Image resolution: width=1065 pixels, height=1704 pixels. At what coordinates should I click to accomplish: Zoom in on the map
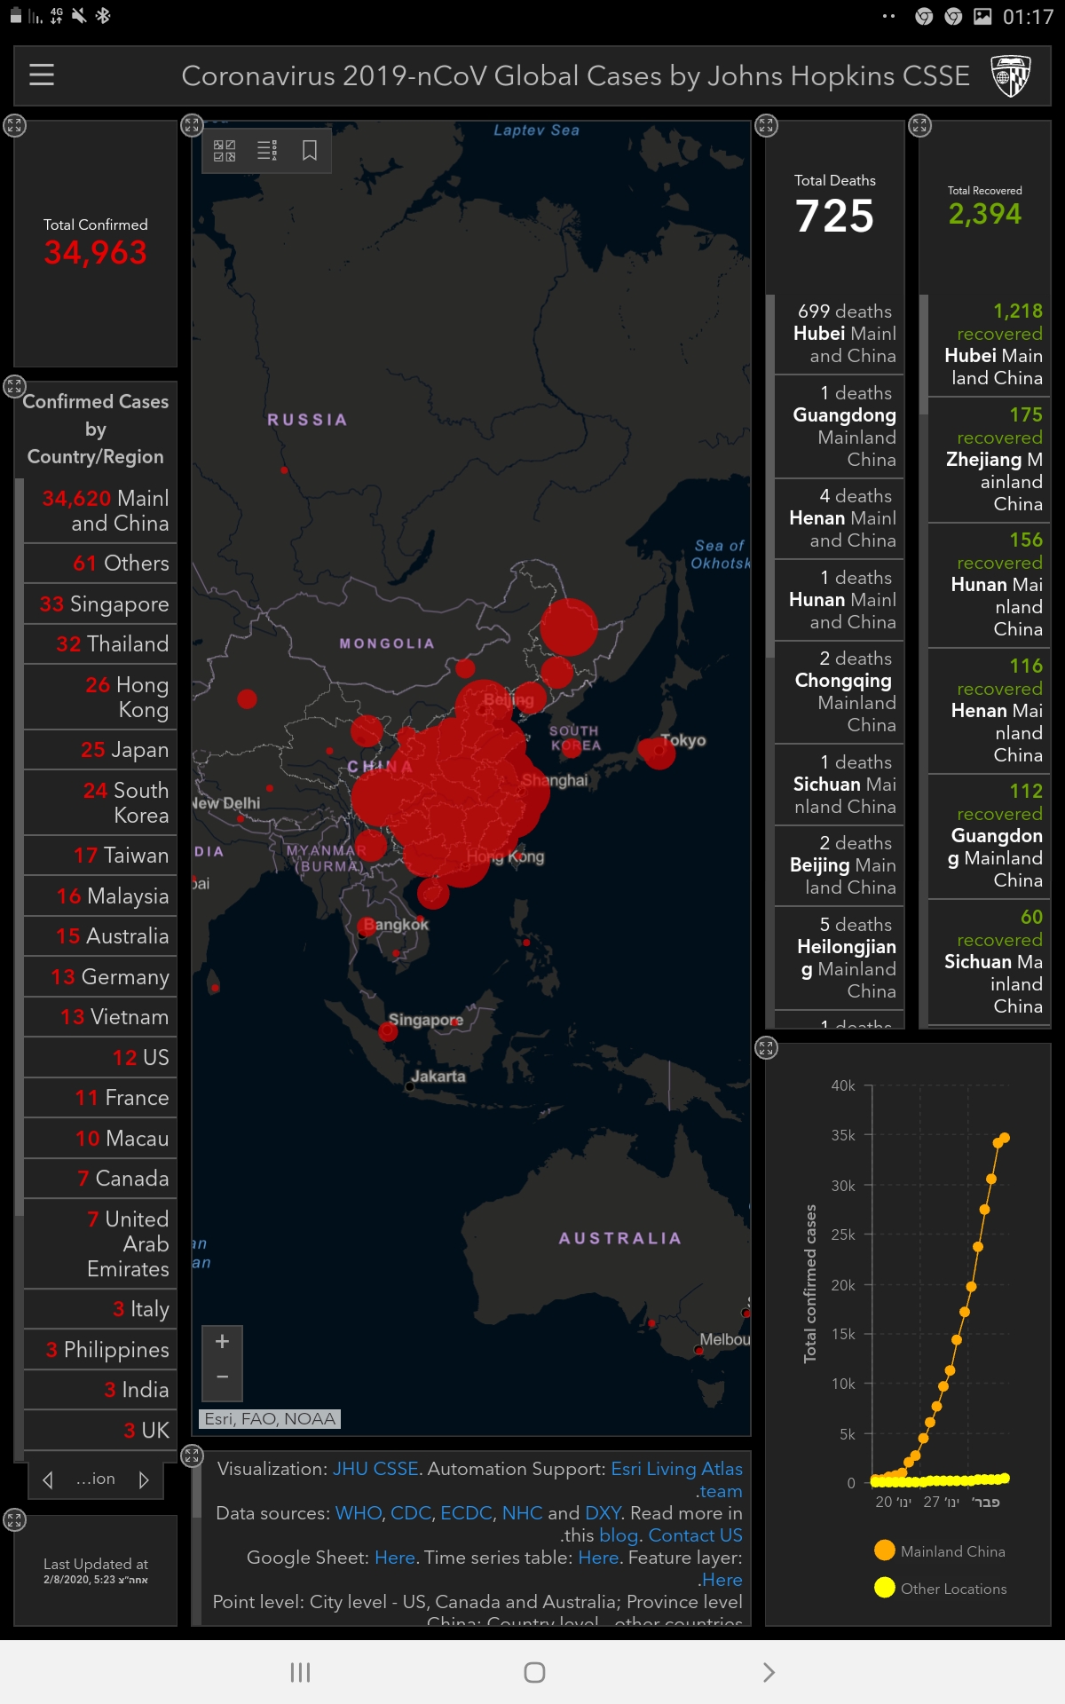tap(223, 1341)
